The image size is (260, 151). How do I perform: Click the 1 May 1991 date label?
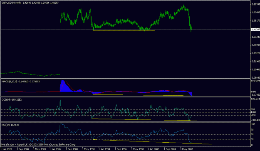[x=88, y=149]
